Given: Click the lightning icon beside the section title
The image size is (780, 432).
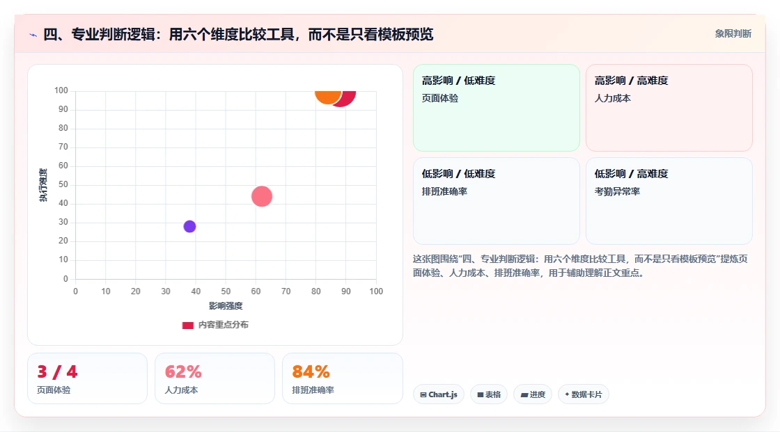Looking at the screenshot, I should (33, 35).
